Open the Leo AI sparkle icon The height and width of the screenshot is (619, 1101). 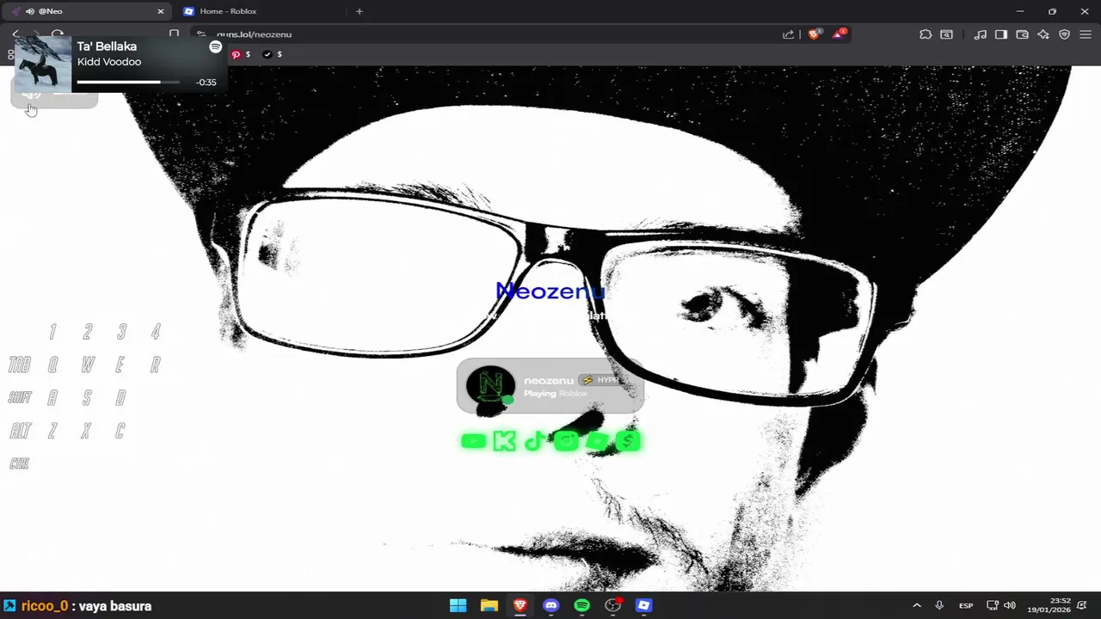[1043, 34]
